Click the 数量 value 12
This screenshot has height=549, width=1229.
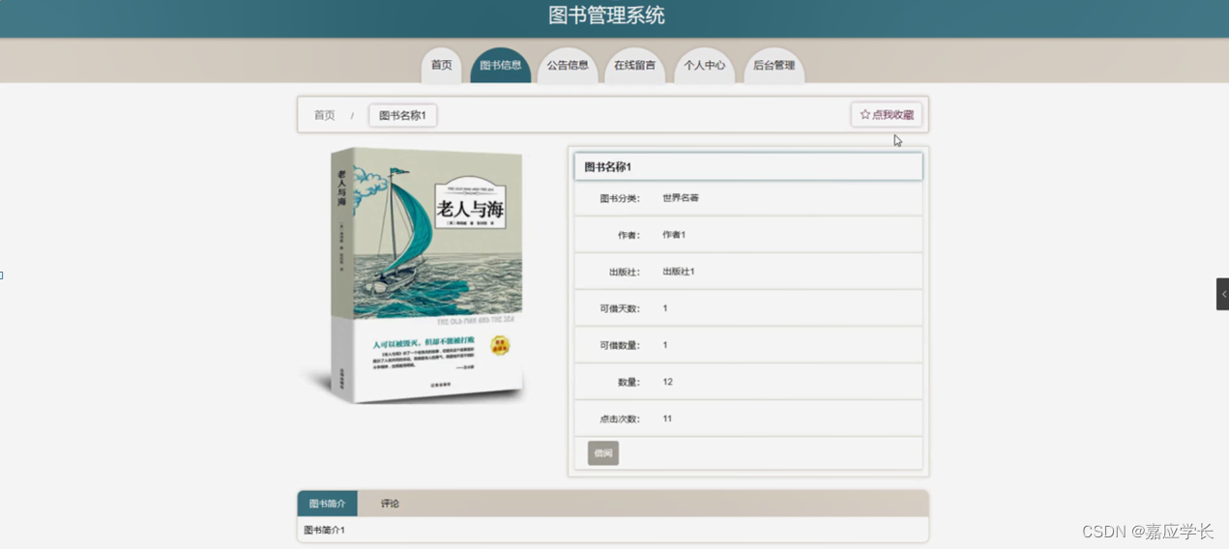(667, 382)
